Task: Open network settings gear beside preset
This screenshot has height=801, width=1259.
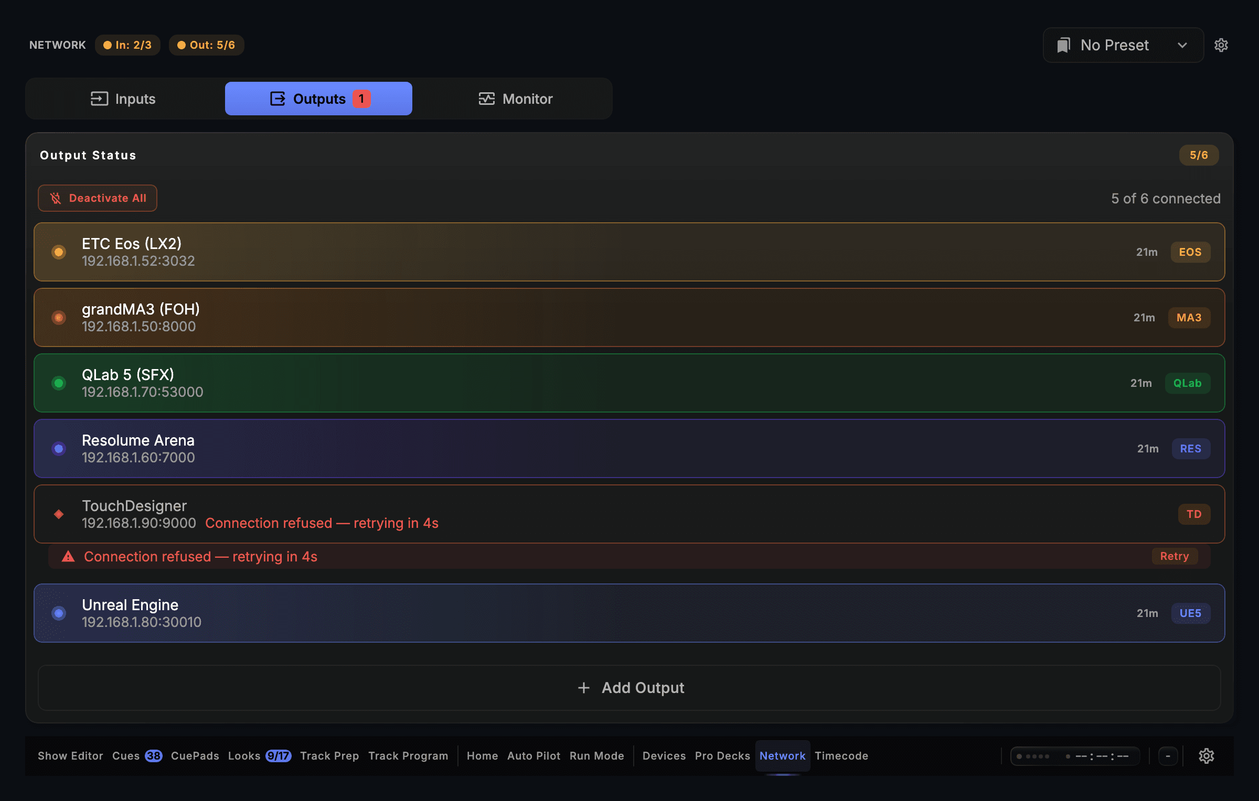Action: tap(1221, 45)
